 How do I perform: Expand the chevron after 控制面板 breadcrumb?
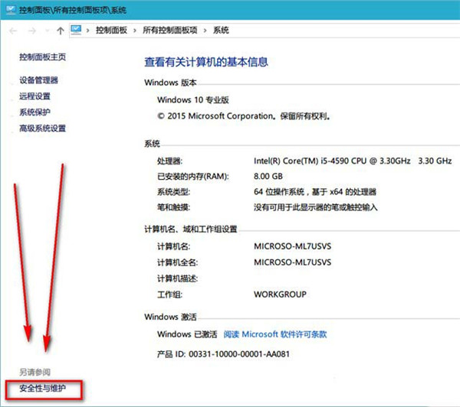tap(136, 31)
